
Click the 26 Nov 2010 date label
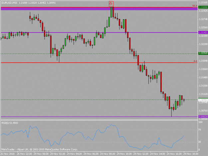click(7, 154)
